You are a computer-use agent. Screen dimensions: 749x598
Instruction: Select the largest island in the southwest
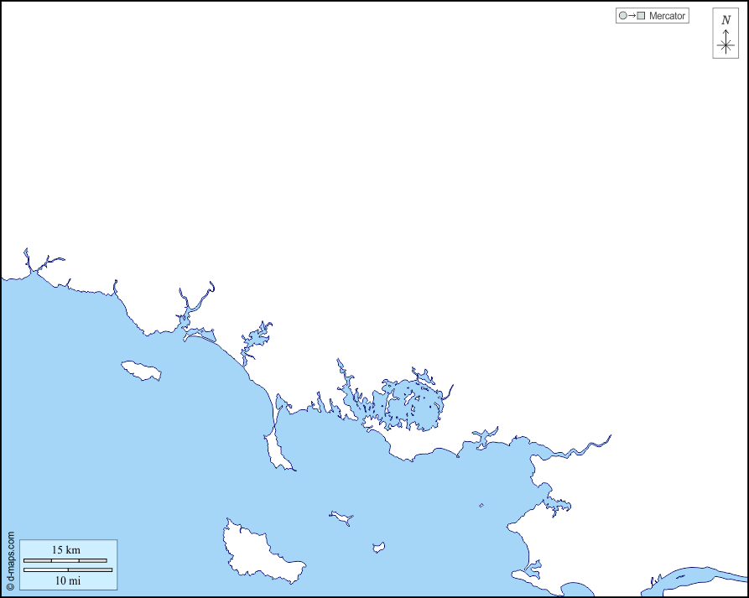pyautogui.click(x=256, y=554)
